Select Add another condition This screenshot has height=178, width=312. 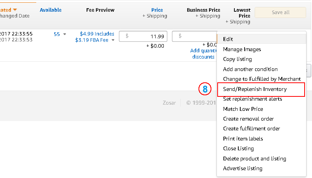[250, 69]
